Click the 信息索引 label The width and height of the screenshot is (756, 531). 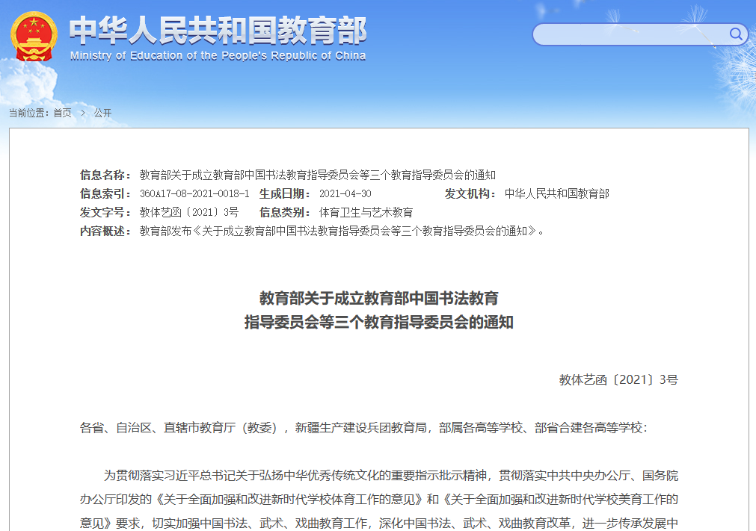coord(105,193)
